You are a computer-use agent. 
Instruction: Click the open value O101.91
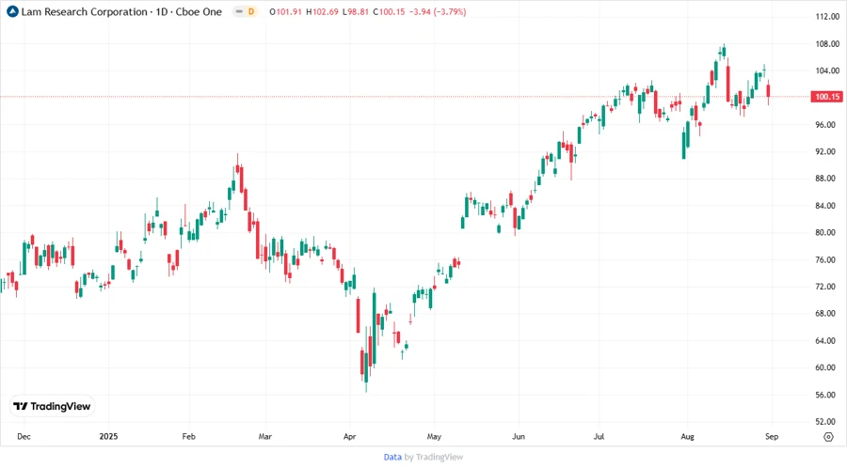[286, 11]
